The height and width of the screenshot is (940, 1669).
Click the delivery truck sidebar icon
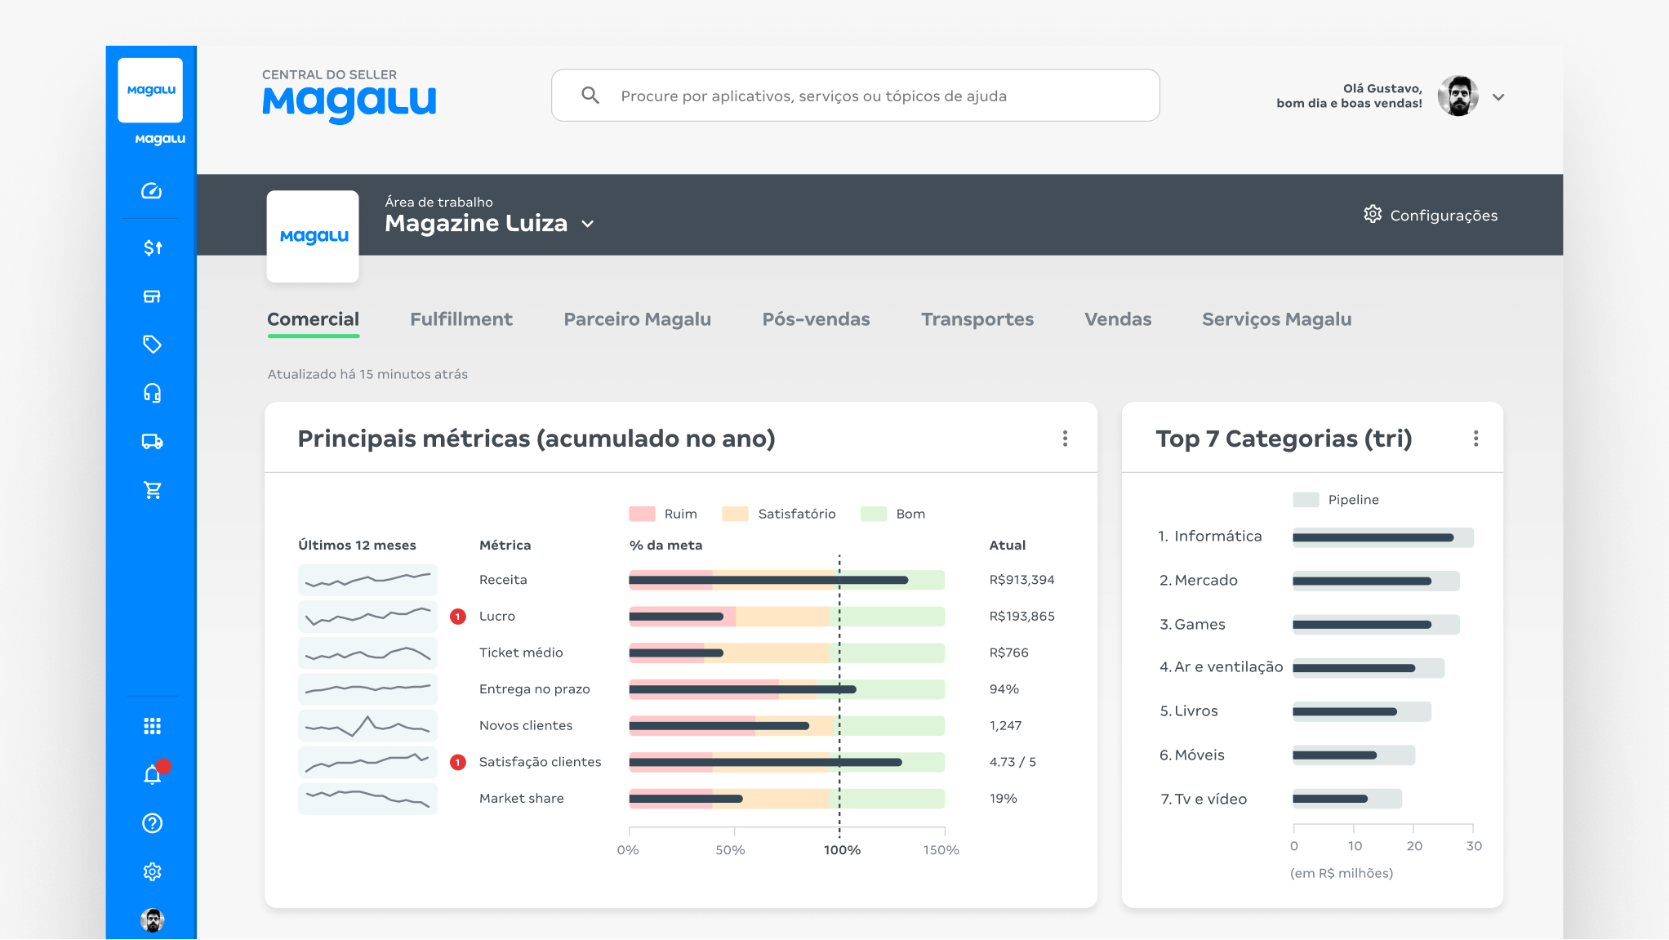point(152,442)
